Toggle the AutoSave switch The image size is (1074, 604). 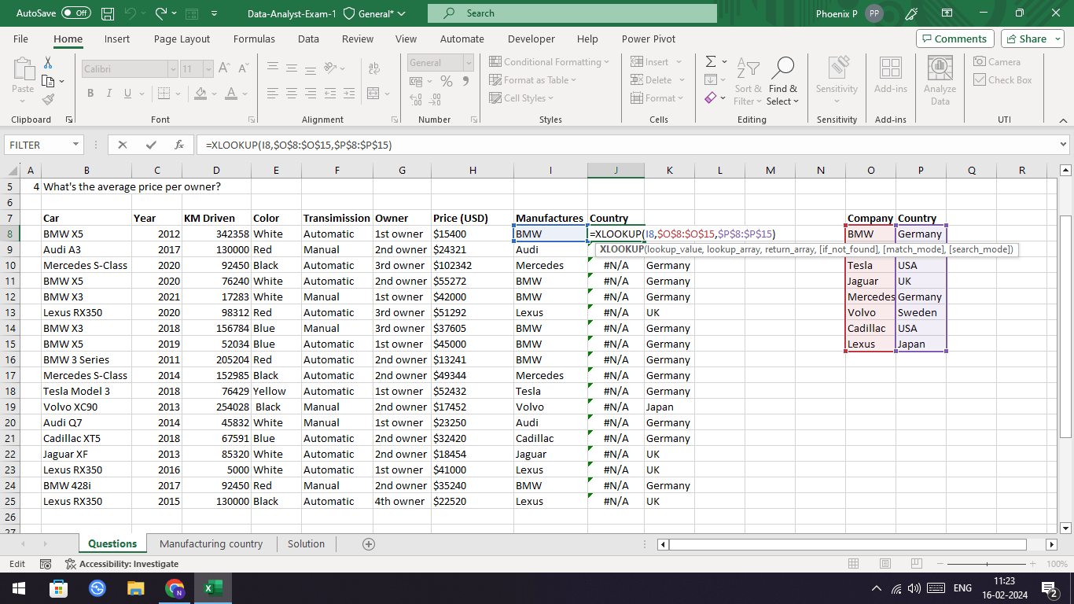tap(76, 13)
